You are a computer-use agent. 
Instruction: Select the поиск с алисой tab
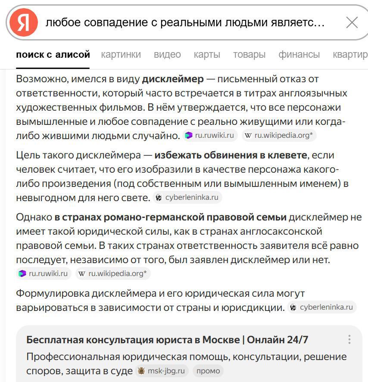53,55
